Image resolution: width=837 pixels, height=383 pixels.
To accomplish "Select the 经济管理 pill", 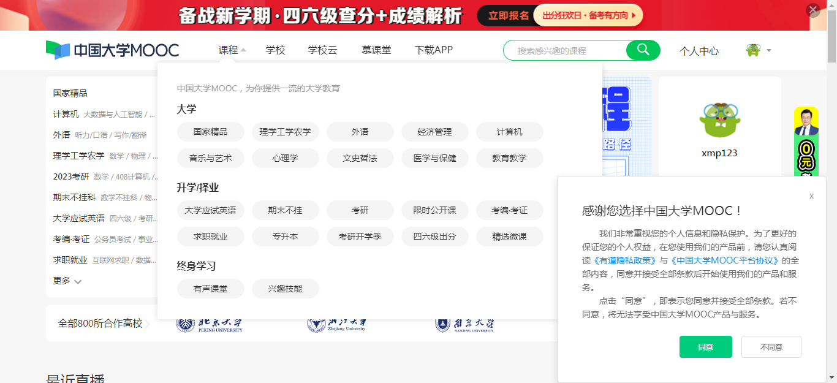I will pyautogui.click(x=435, y=132).
